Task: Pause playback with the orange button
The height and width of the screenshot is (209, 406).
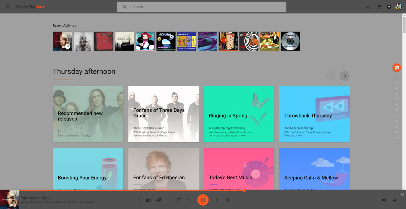Action: [203, 200]
